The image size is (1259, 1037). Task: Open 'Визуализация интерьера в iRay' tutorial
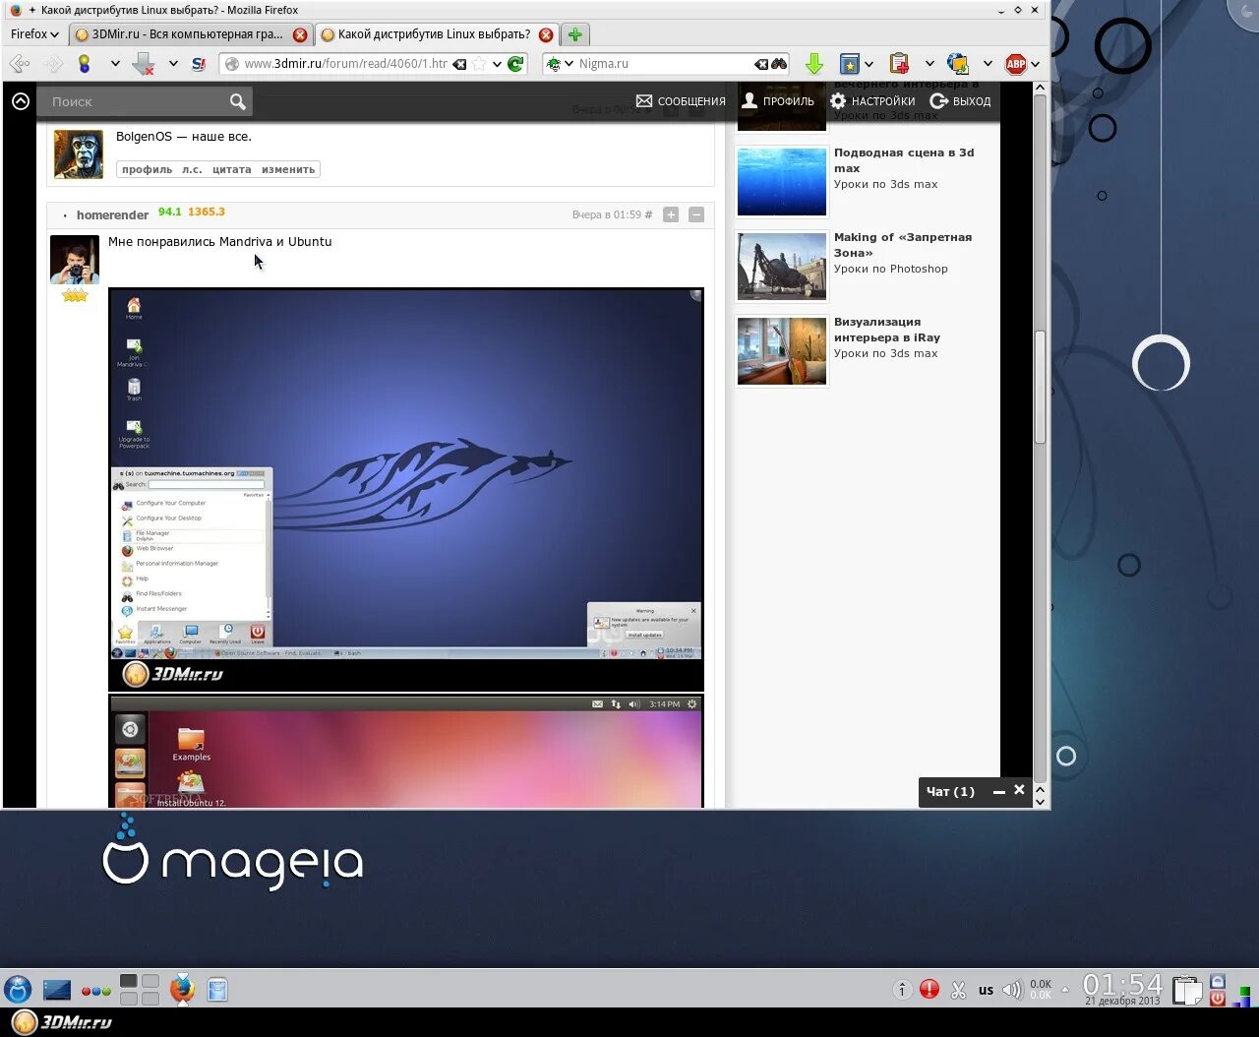pos(886,330)
